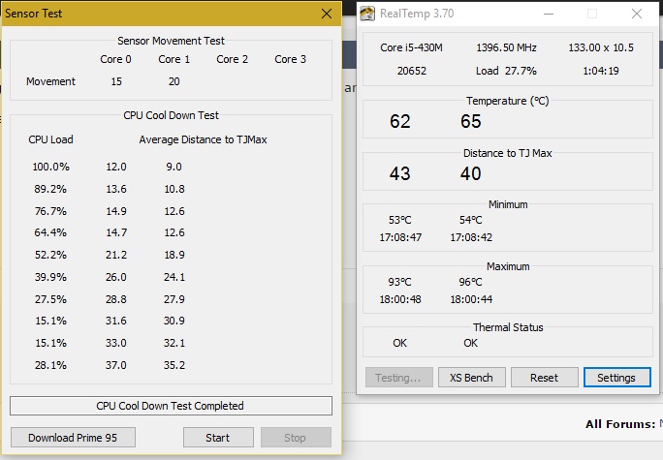
Task: Click the 62 temperature reading
Action: point(400,122)
